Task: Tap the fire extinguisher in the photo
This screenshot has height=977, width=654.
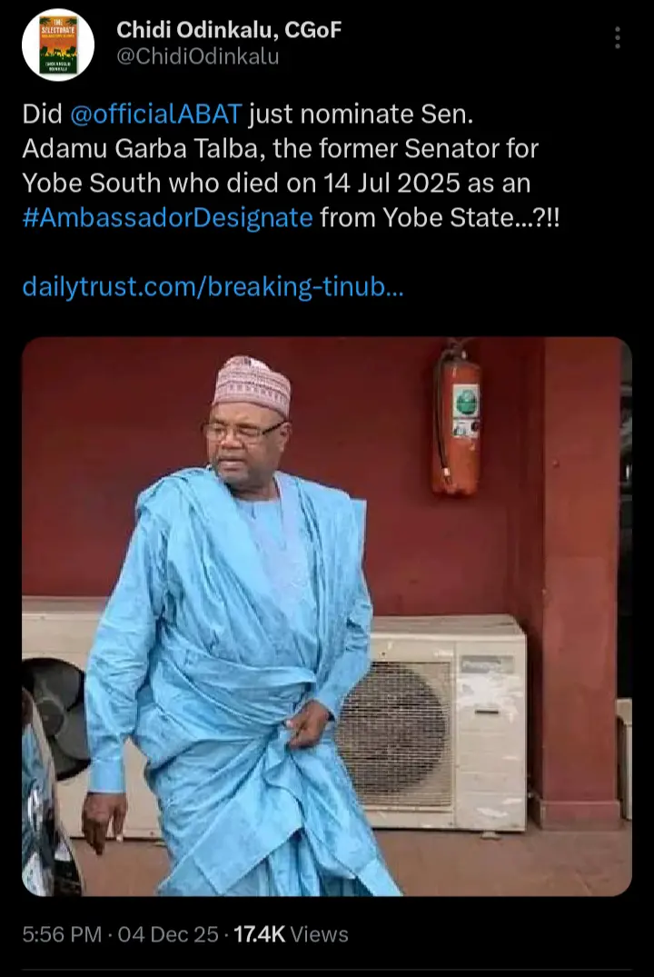Action: (x=457, y=419)
